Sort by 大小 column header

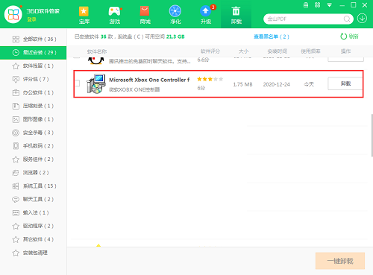[243, 51]
